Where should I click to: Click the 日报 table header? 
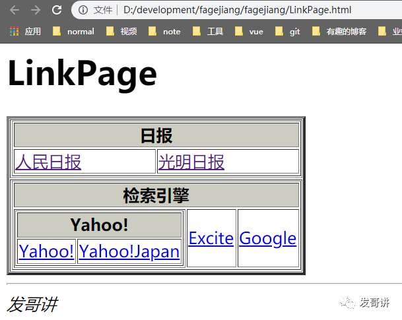point(156,135)
